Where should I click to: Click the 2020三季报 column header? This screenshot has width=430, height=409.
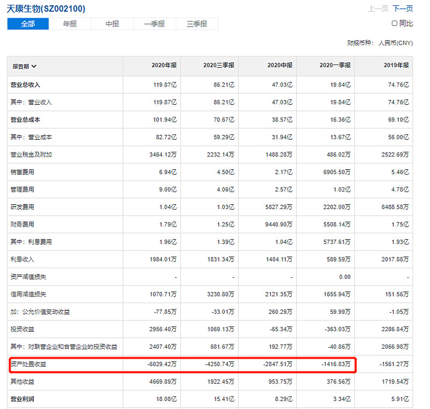pos(219,66)
